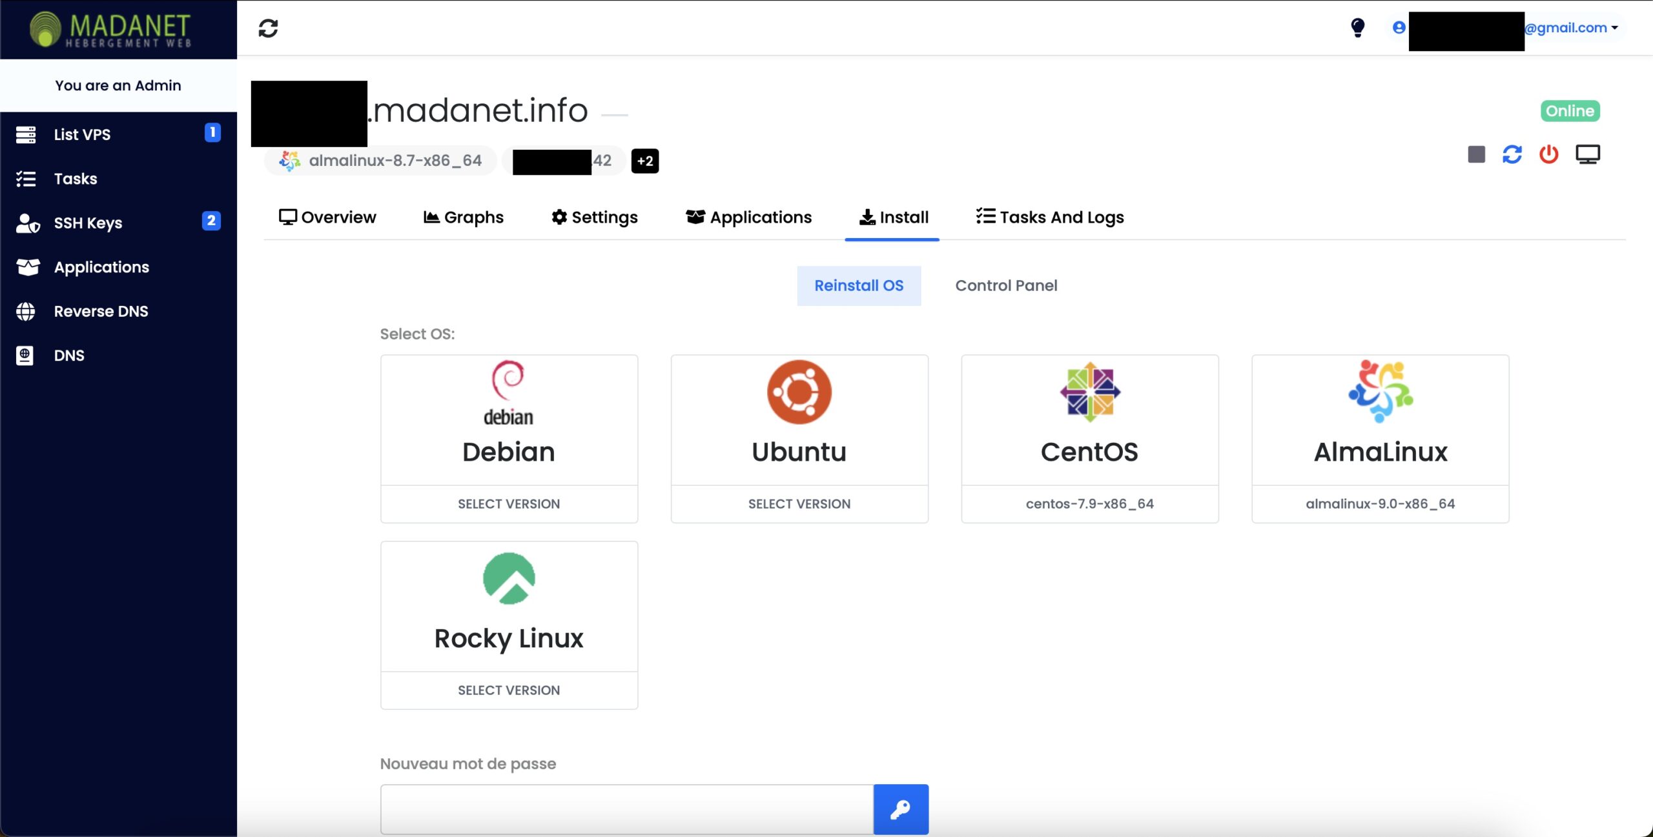
Task: Click the MADANET logo
Action: [110, 30]
